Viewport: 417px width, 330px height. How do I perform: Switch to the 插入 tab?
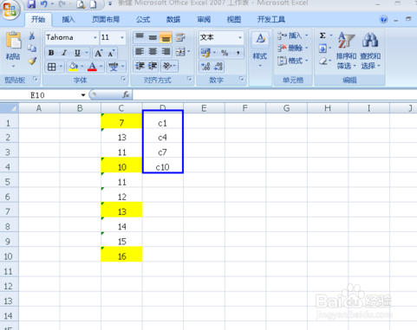68,19
